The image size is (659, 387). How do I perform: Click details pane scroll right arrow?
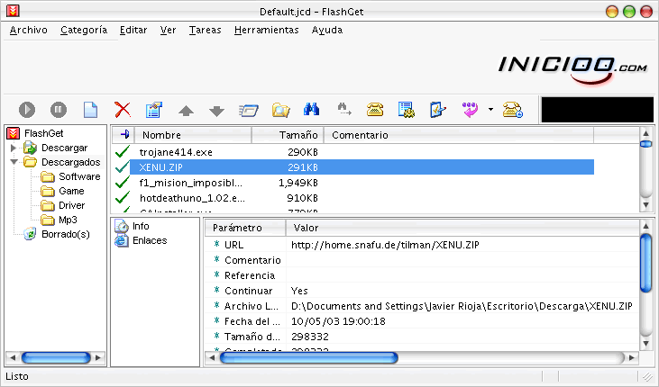coord(632,357)
